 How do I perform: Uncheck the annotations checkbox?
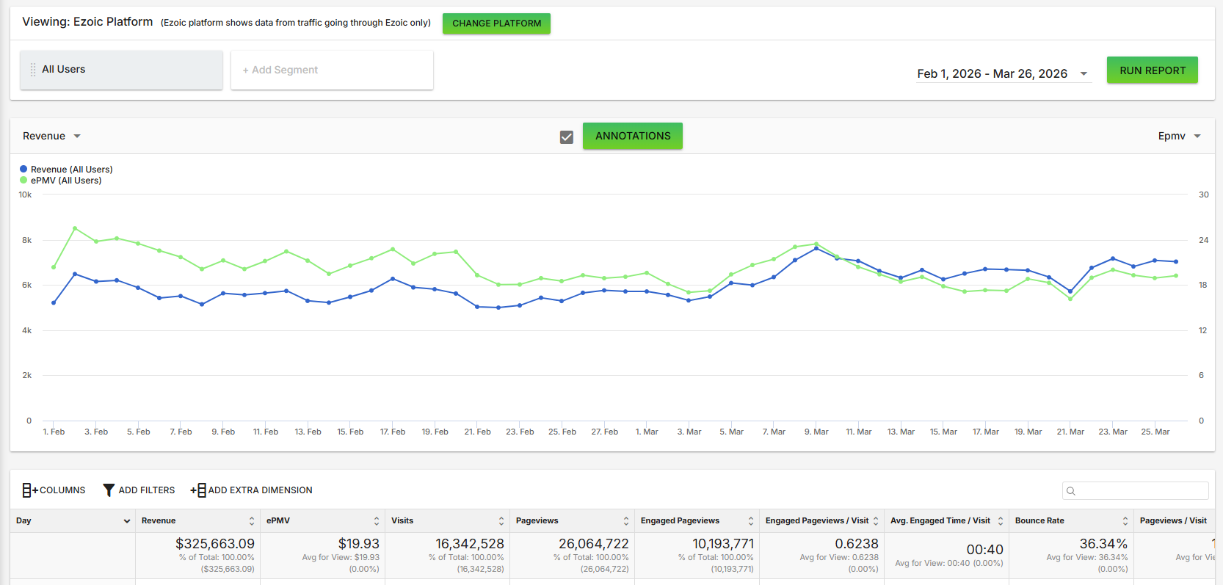tap(567, 137)
